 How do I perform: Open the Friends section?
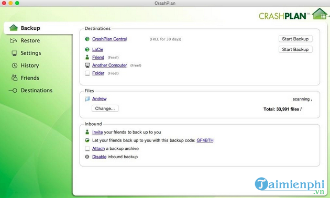click(30, 78)
